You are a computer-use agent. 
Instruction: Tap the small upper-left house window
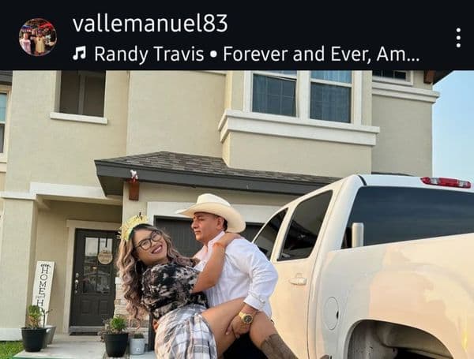coord(82,93)
